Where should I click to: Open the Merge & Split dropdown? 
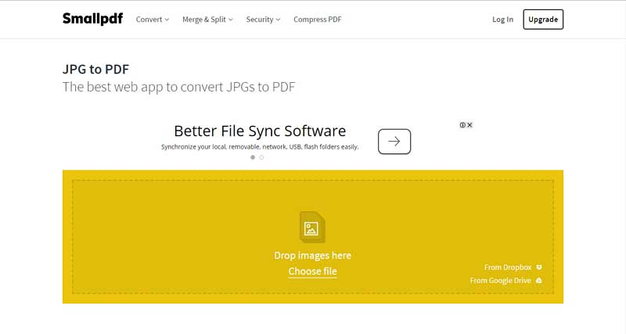(207, 20)
